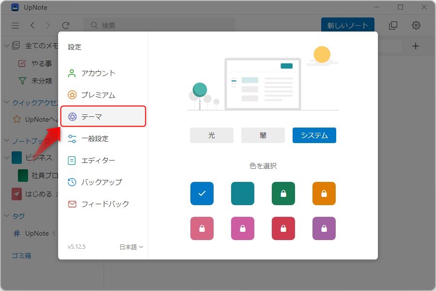Click the search field 検索
The height and width of the screenshot is (291, 436).
pos(159,25)
